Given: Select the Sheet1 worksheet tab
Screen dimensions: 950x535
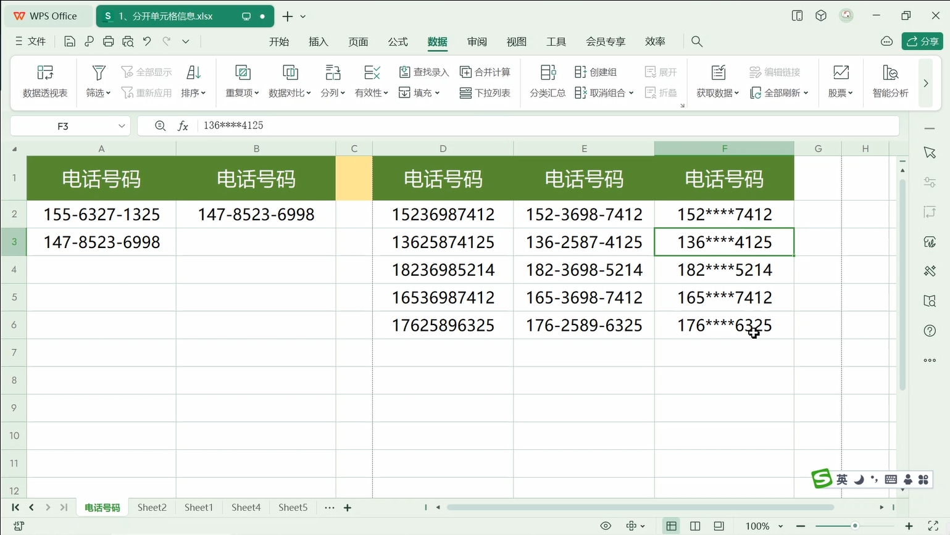Looking at the screenshot, I should pos(198,507).
